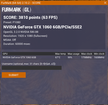The image size is (108, 105).
Task: Click the Max temp column header
Action: tap(60, 54)
